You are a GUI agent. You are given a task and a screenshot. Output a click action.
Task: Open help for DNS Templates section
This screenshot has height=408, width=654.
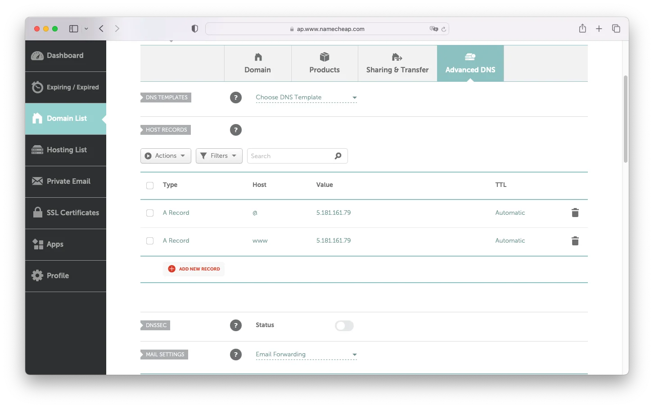236,98
